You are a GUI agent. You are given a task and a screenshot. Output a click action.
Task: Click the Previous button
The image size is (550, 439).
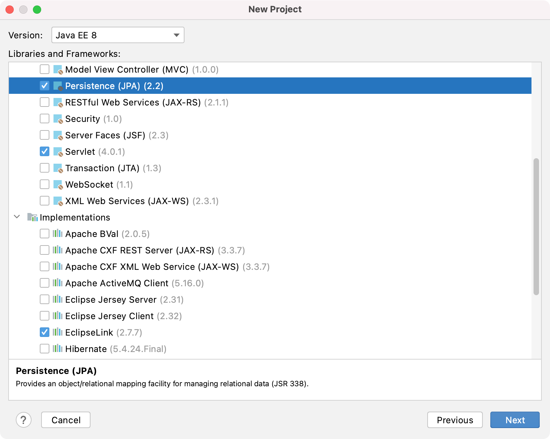pyautogui.click(x=455, y=420)
